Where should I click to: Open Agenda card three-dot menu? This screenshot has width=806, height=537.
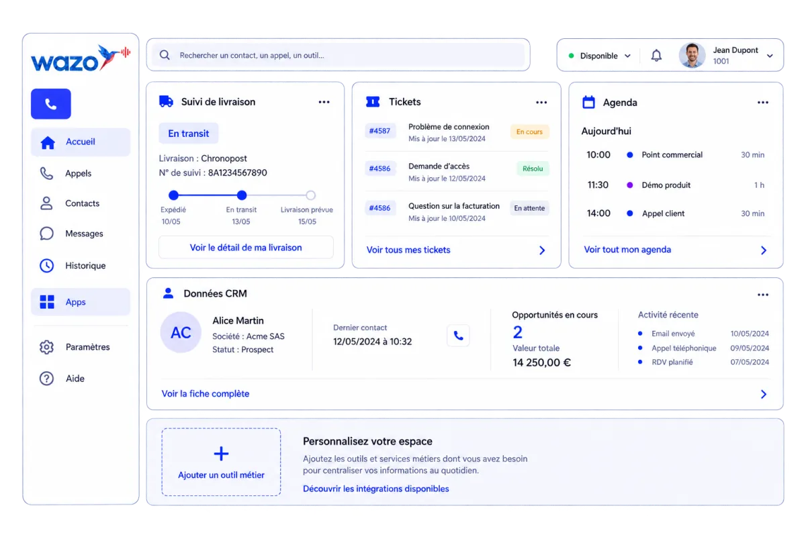(763, 103)
